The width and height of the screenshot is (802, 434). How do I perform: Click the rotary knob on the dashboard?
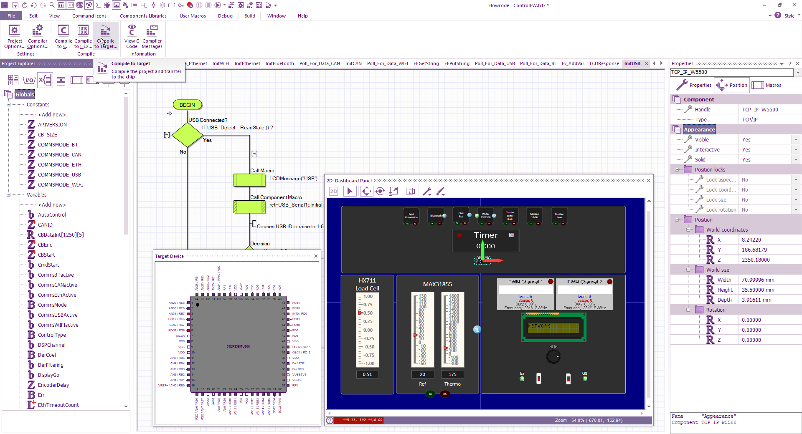point(553,356)
